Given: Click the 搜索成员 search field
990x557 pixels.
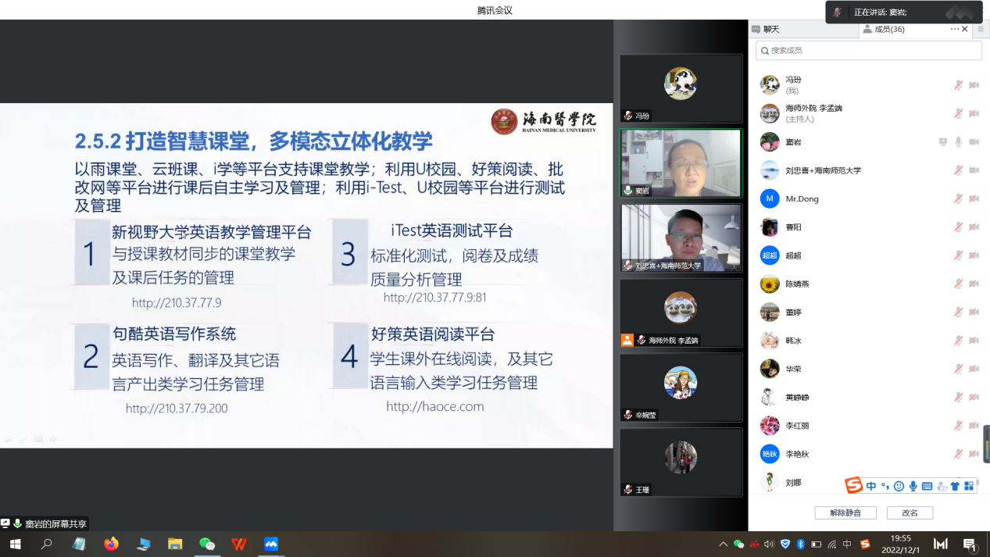Looking at the screenshot, I should point(868,51).
